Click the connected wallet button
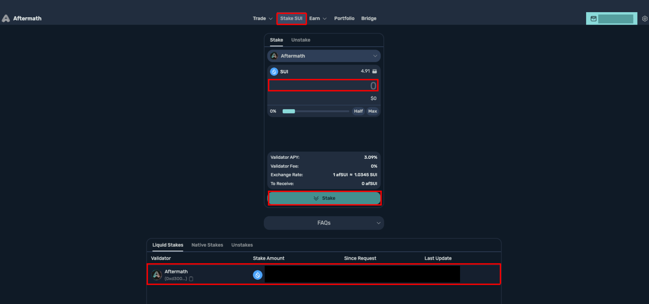This screenshot has width=649, height=304. coord(611,19)
